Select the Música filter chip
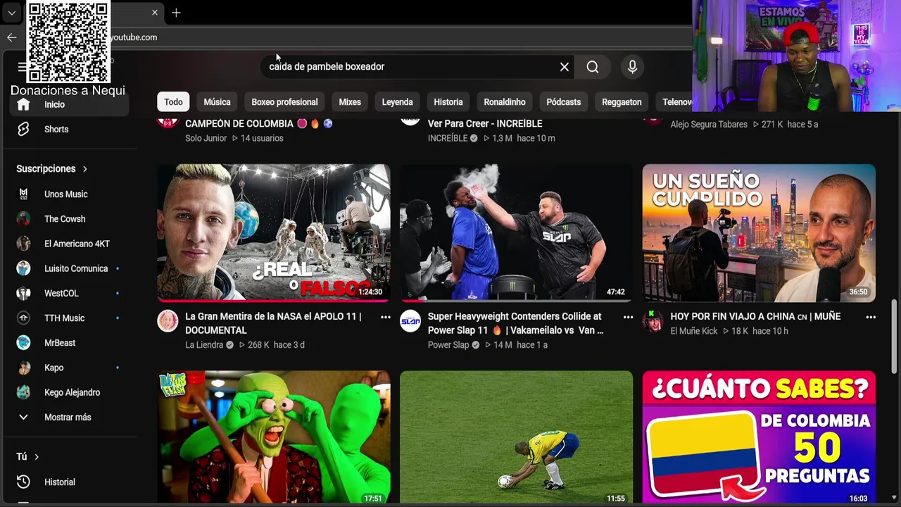The height and width of the screenshot is (507, 901). [x=217, y=102]
